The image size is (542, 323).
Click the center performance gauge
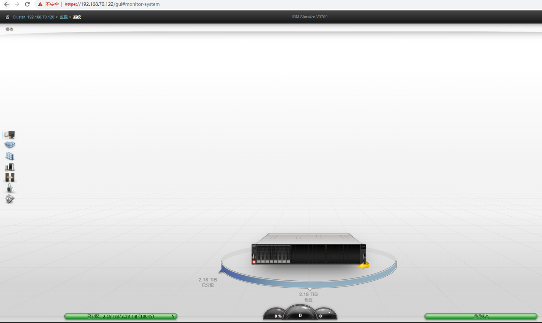(300, 313)
